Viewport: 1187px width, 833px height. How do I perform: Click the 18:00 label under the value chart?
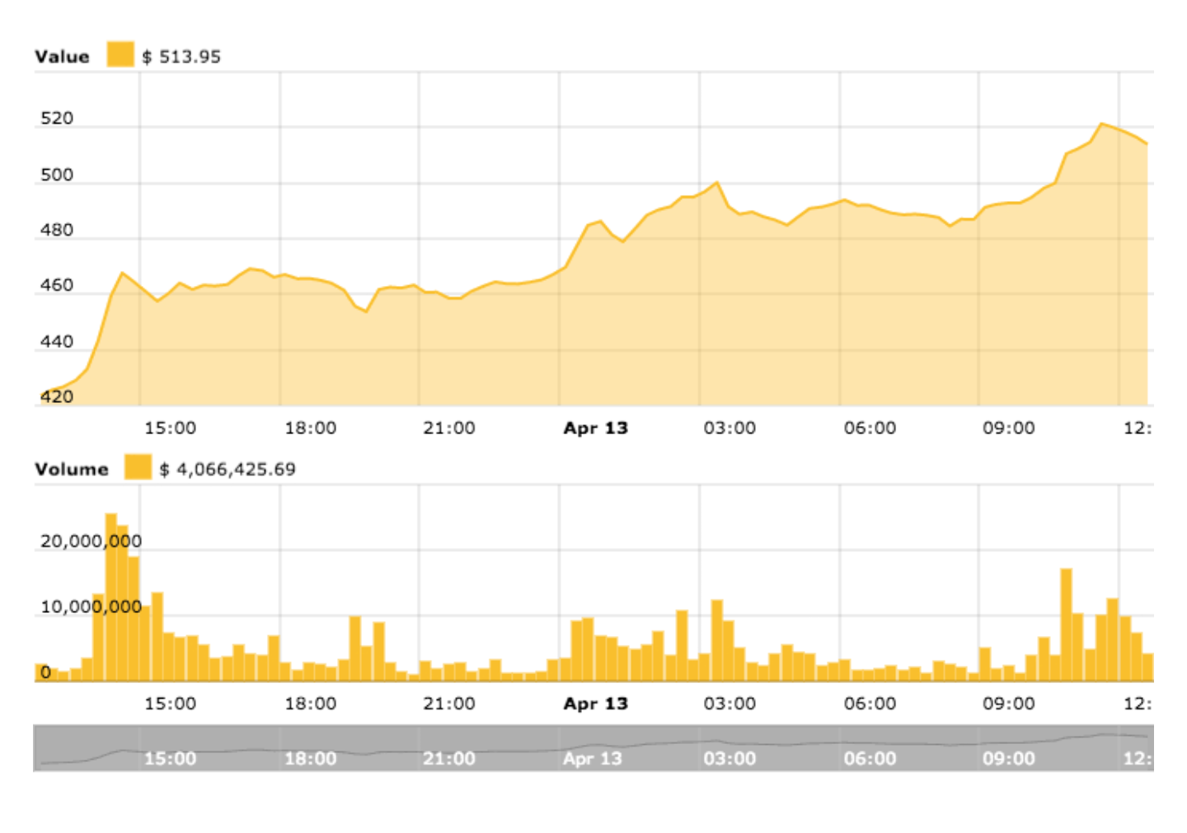(310, 428)
